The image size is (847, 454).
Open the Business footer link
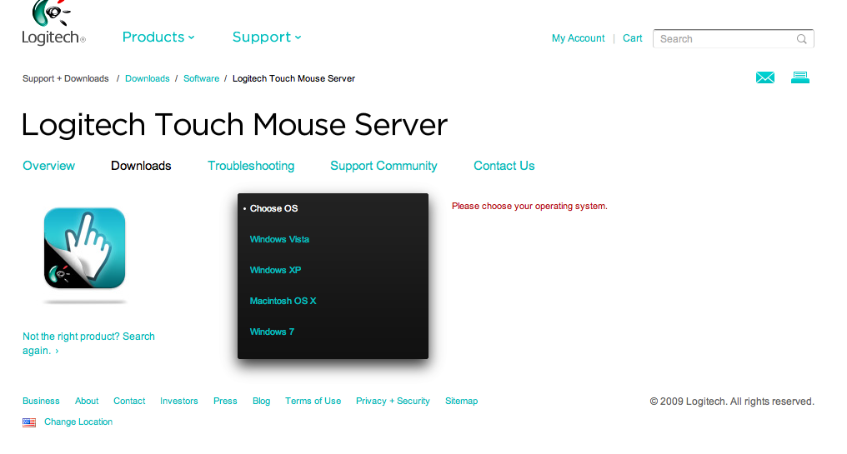[41, 401]
